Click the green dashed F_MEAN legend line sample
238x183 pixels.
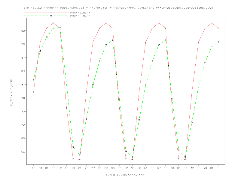pos(47,16)
